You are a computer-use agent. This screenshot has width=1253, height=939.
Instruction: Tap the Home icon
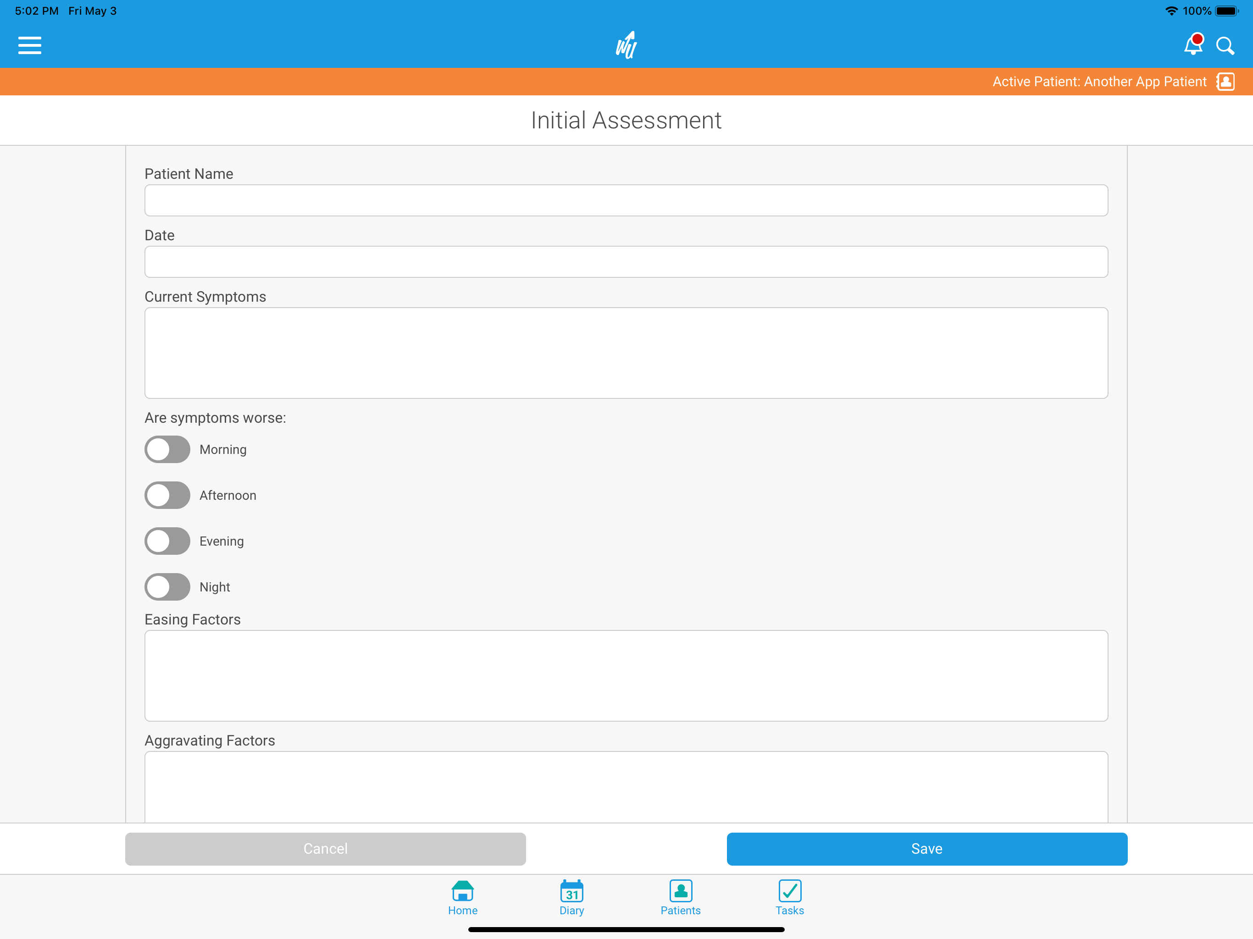(463, 890)
